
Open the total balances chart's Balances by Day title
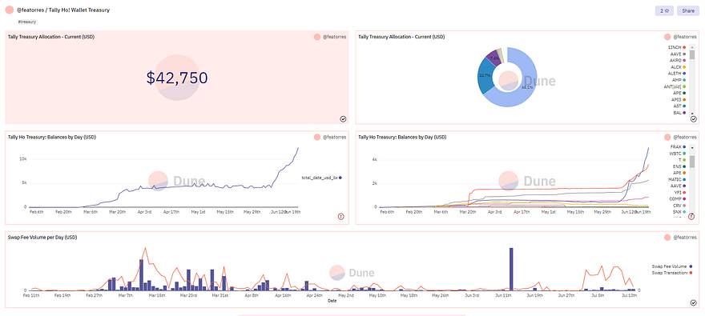(x=52, y=137)
